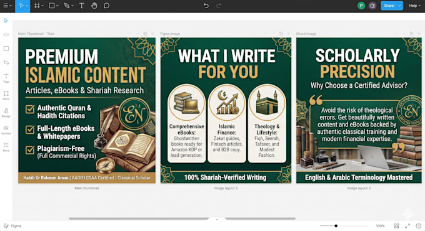Enter fullscreen with the expand arrows icon
This screenshot has height=231, width=425.
(x=407, y=226)
